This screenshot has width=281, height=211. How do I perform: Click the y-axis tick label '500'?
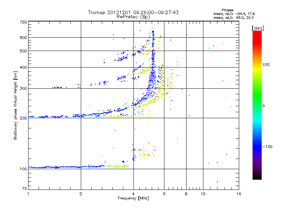[x=23, y=51]
